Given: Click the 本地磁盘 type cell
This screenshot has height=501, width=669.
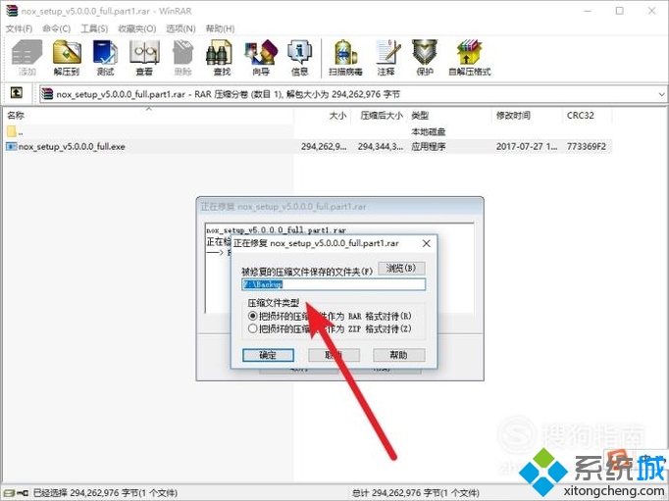Looking at the screenshot, I should coord(429,131).
